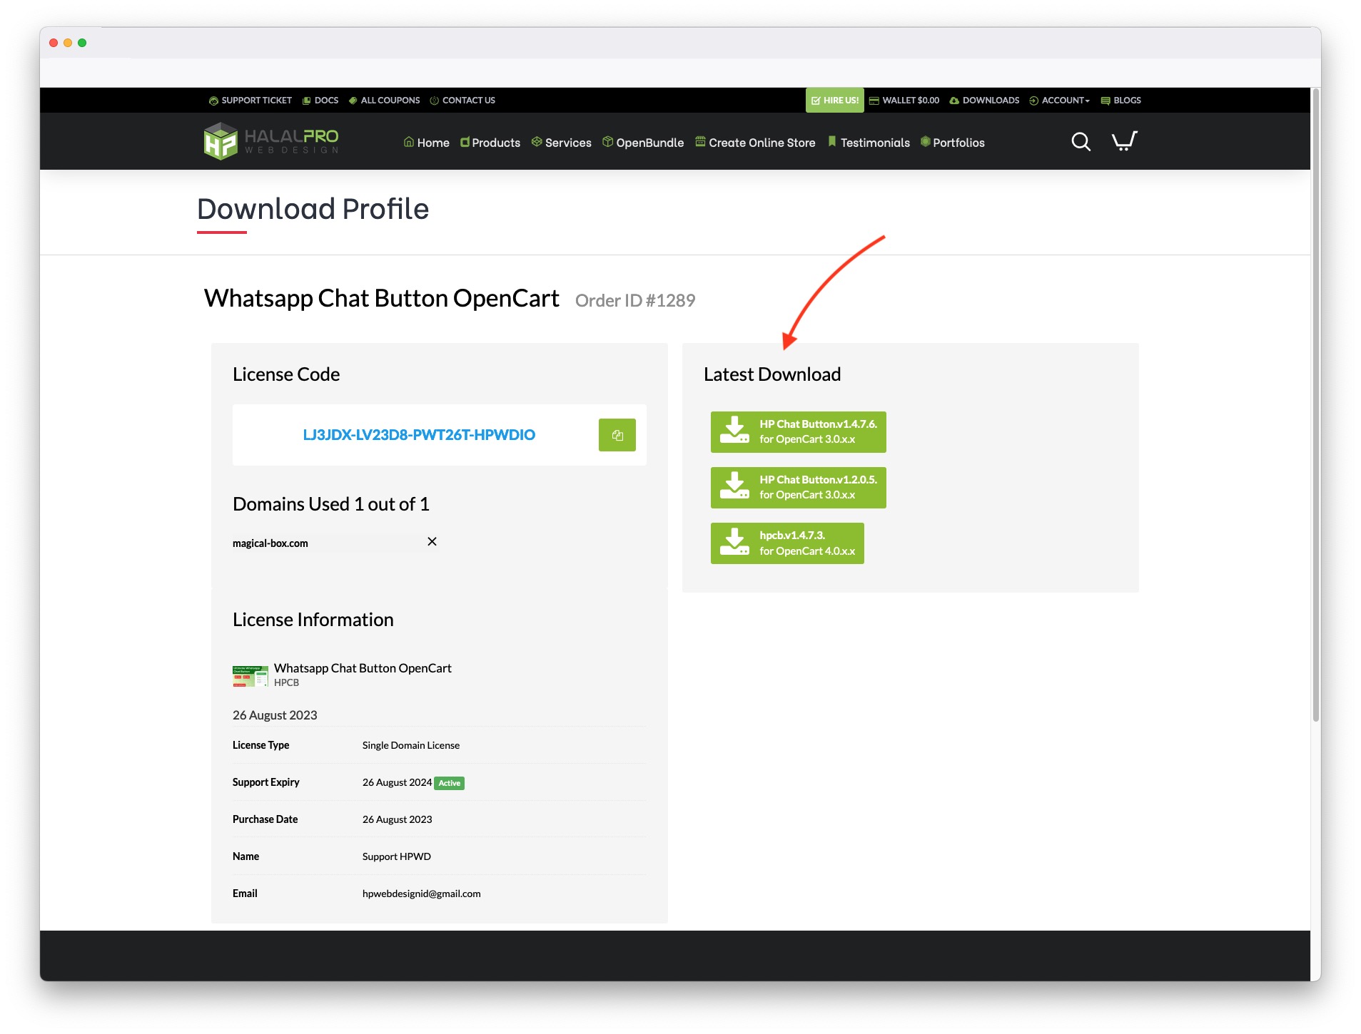
Task: Click the Whatsapp Chat Button product thumbnail
Action: click(x=250, y=675)
